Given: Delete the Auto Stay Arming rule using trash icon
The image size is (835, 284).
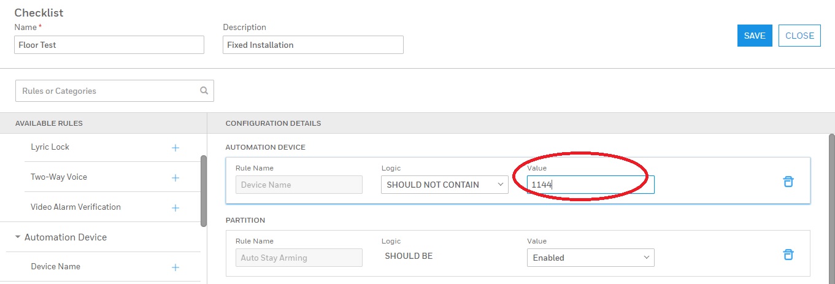Looking at the screenshot, I should pyautogui.click(x=788, y=255).
